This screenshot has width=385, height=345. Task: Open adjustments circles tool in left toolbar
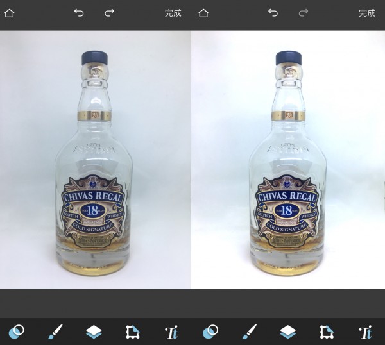[16, 332]
